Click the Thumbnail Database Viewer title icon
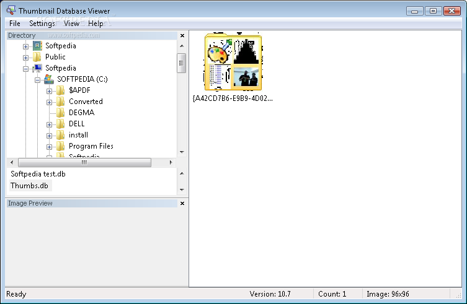The width and height of the screenshot is (467, 304). (x=11, y=11)
